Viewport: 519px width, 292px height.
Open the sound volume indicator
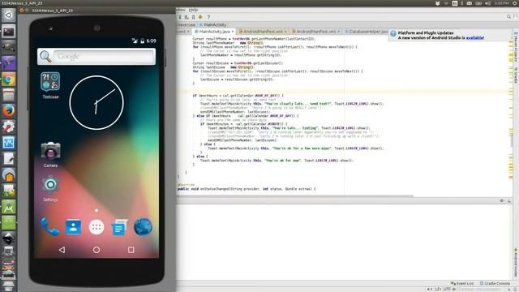(x=487, y=3)
